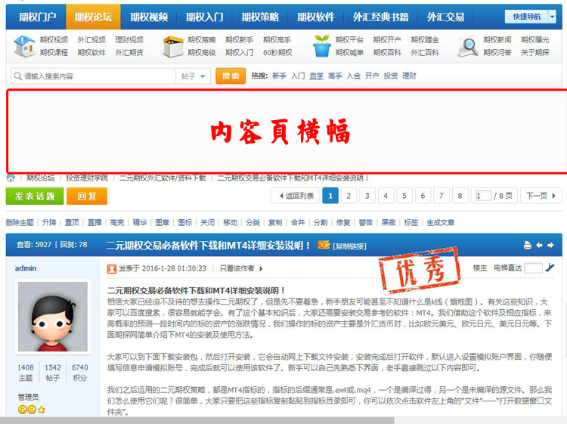Click hot search term 理财

[409, 76]
